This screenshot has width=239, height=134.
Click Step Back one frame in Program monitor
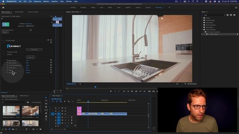128,91
